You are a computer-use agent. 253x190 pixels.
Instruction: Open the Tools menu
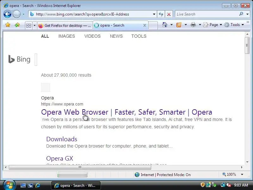pyautogui.click(x=234, y=25)
